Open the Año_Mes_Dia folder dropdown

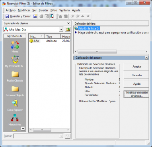[61, 30]
